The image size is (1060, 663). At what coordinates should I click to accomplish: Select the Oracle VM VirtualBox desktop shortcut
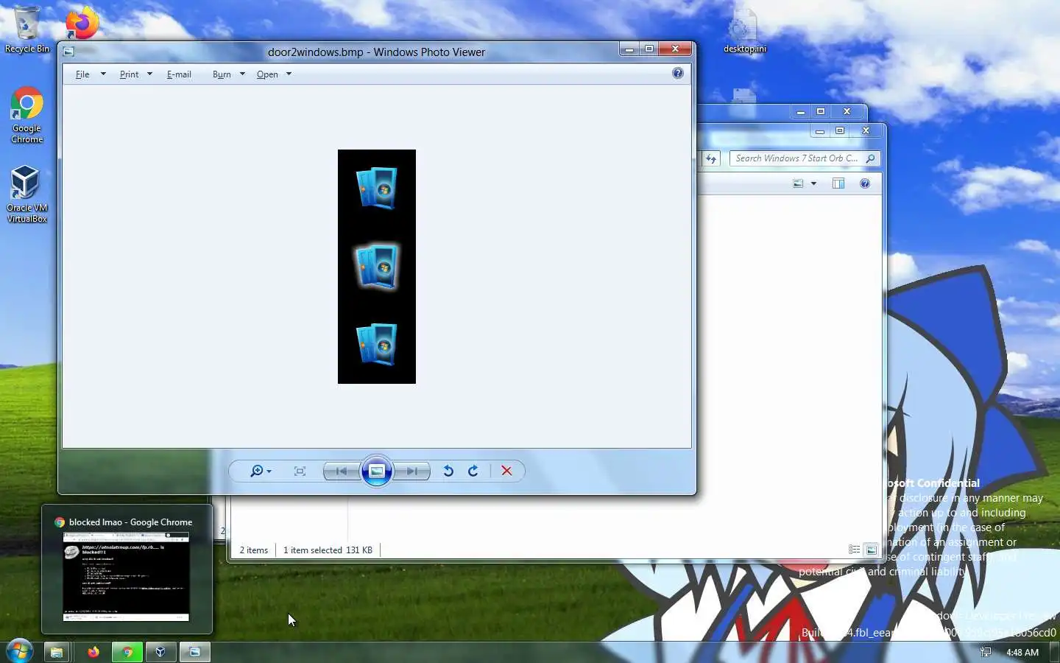[x=26, y=194]
